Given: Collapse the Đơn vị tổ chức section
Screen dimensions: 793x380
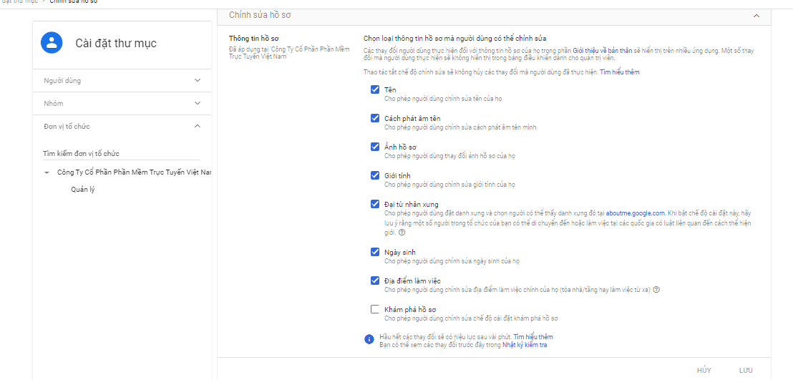Looking at the screenshot, I should coord(198,126).
